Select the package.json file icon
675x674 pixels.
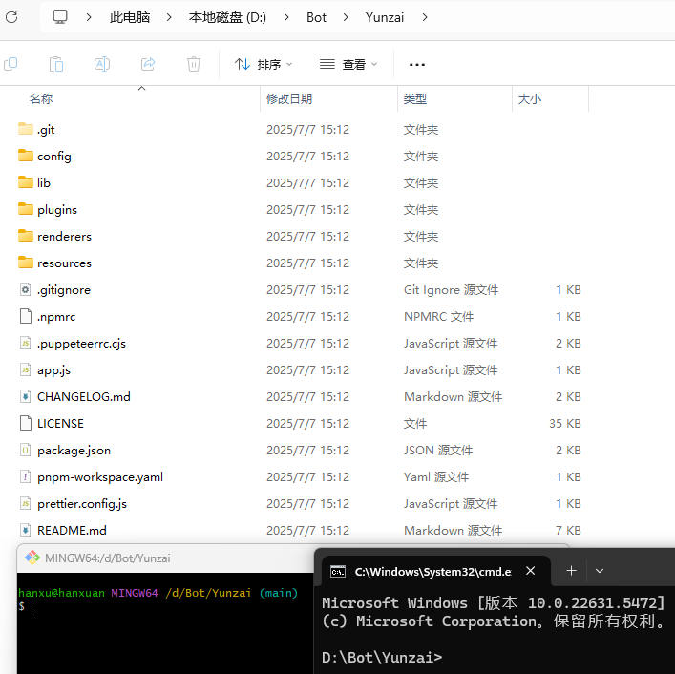[x=26, y=450]
